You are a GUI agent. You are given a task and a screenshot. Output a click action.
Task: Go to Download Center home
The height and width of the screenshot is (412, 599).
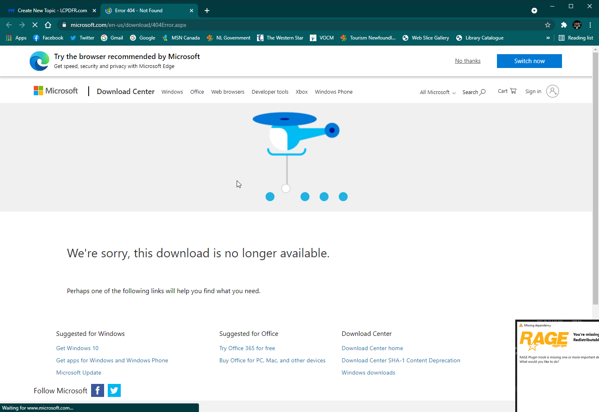coord(372,348)
